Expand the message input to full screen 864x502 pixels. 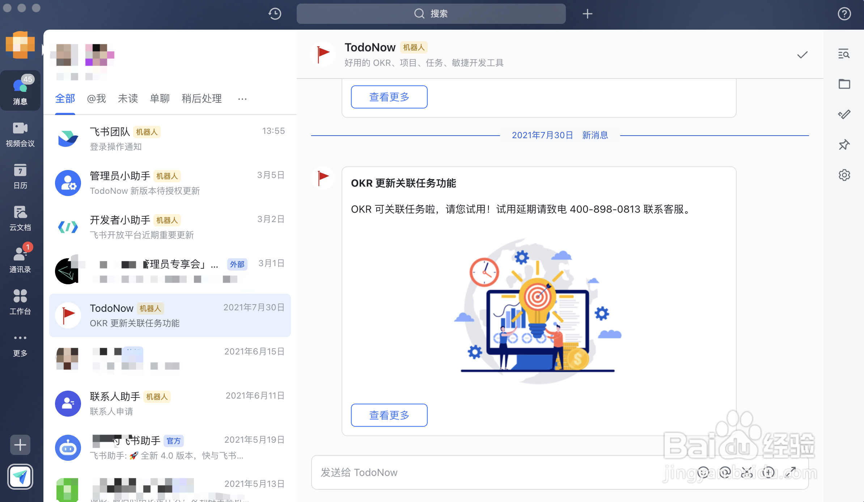[790, 472]
